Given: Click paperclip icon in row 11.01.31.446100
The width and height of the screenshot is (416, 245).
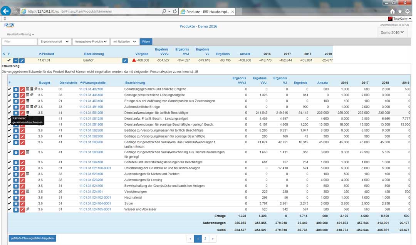Looking at the screenshot, I should (x=32, y=95).
